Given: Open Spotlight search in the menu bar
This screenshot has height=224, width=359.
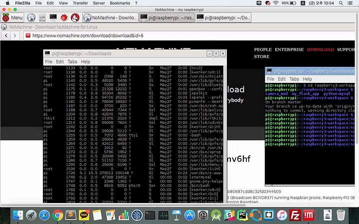Looking at the screenshot, I should [341, 3].
